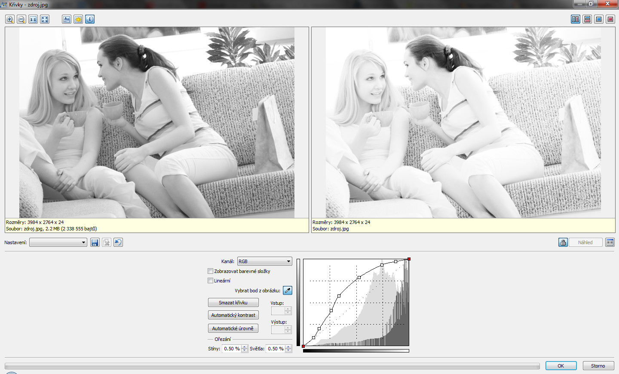Expand the Nastavení presets dropdown

click(x=58, y=242)
